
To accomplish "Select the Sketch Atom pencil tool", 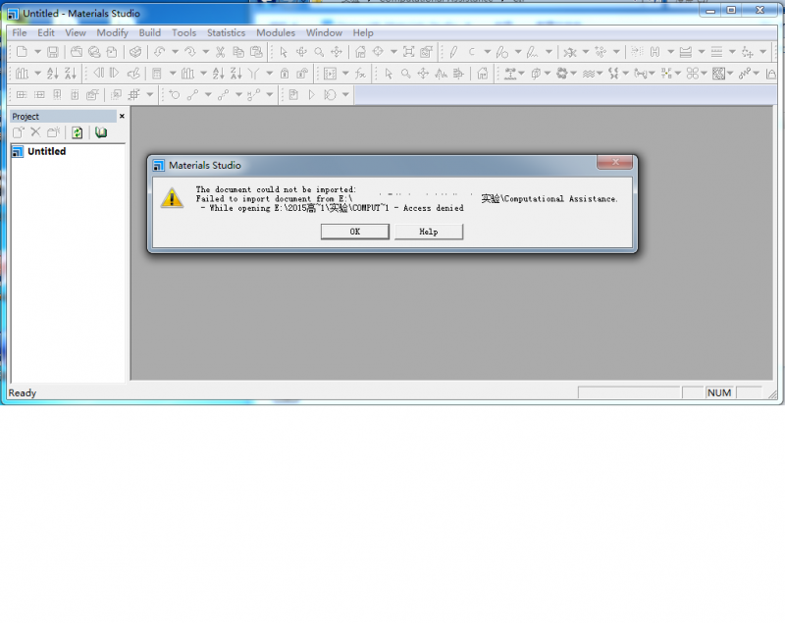I will click(x=453, y=52).
